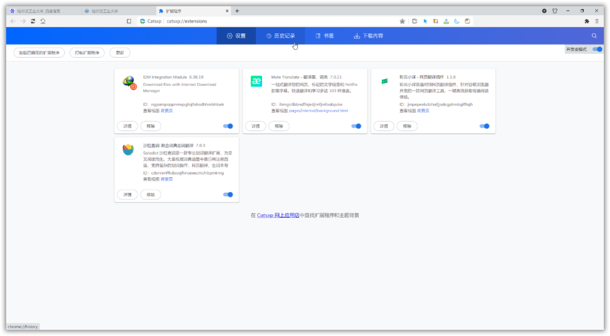Open the skin T-shirt icon
Viewport: 610px width, 336px height.
pos(555,11)
